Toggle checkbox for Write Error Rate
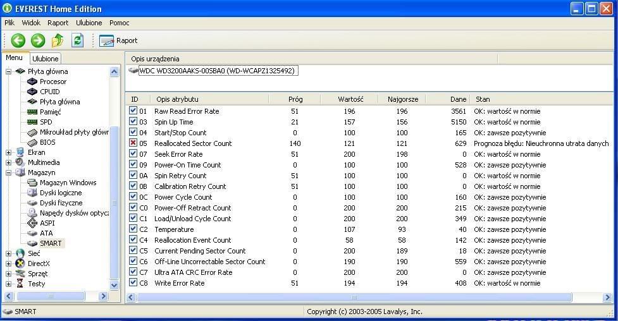618x321 pixels. pos(133,282)
